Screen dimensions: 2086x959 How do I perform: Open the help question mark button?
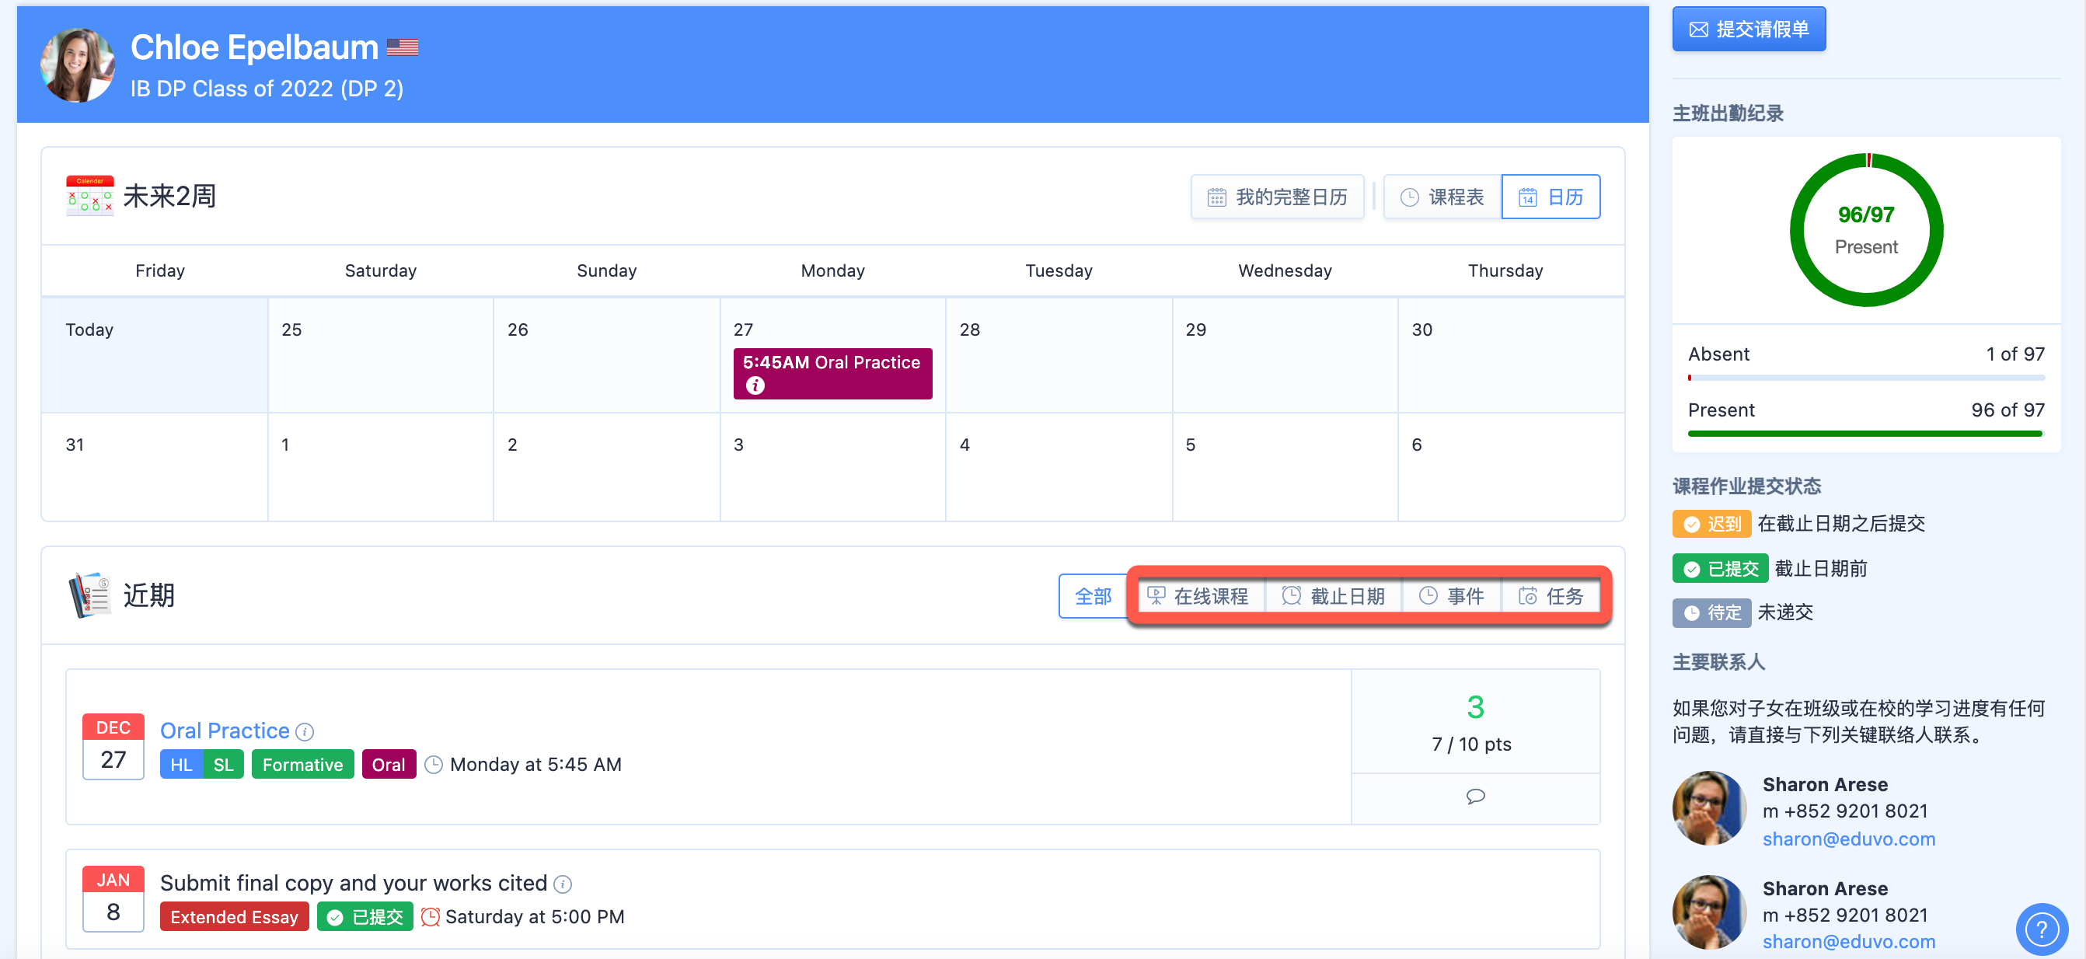coord(2042,929)
